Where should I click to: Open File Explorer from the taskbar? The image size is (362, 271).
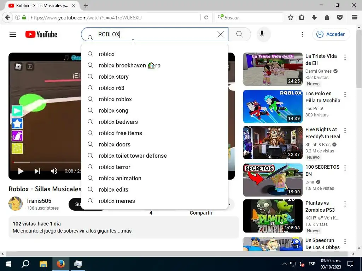(43, 264)
